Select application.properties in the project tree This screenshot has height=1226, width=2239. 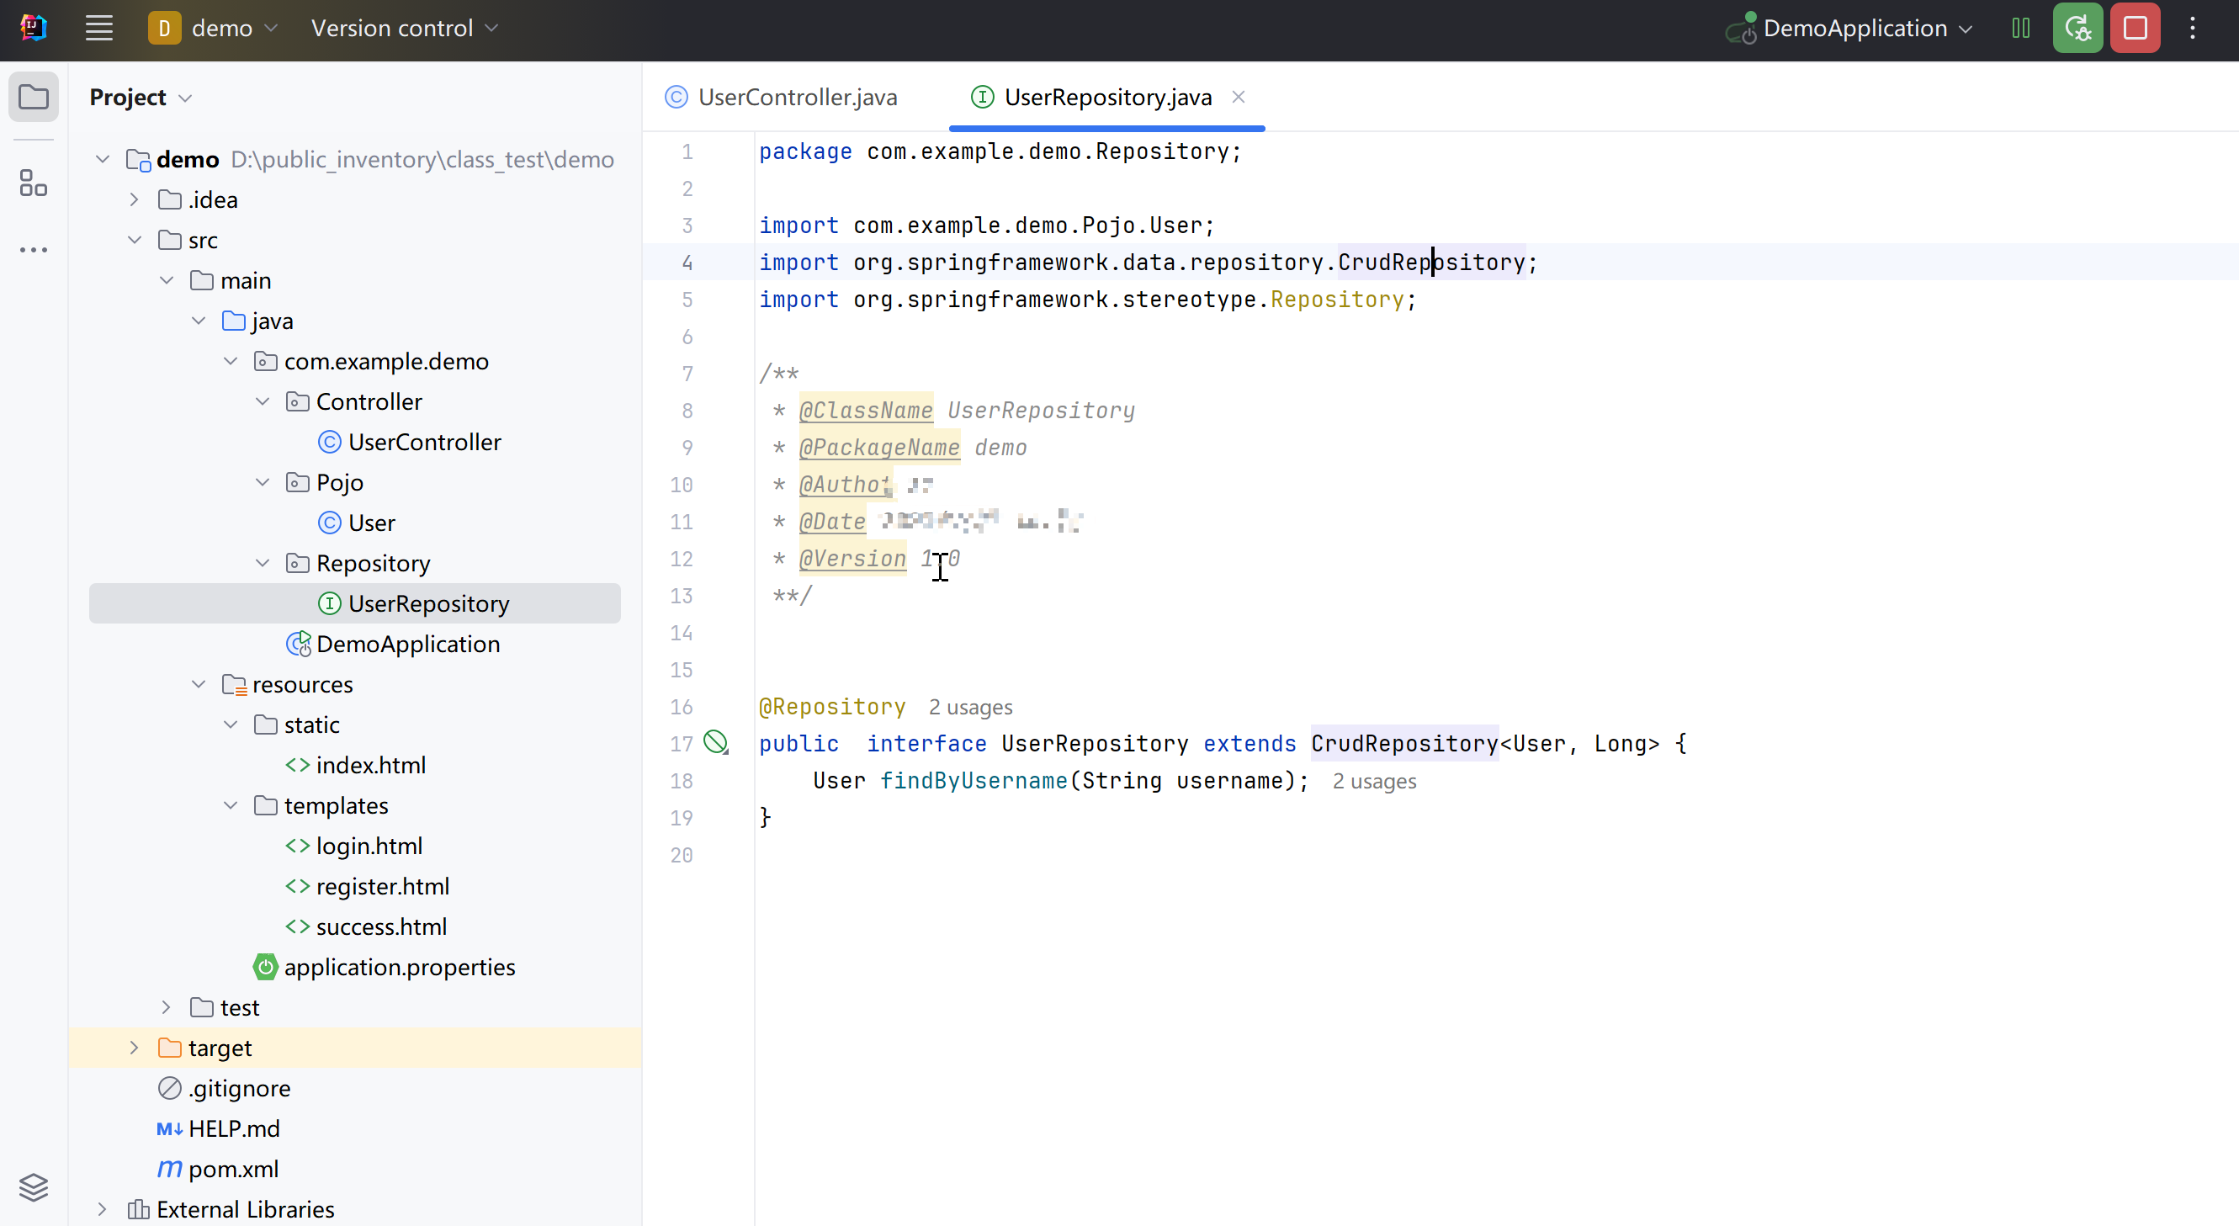(x=400, y=966)
